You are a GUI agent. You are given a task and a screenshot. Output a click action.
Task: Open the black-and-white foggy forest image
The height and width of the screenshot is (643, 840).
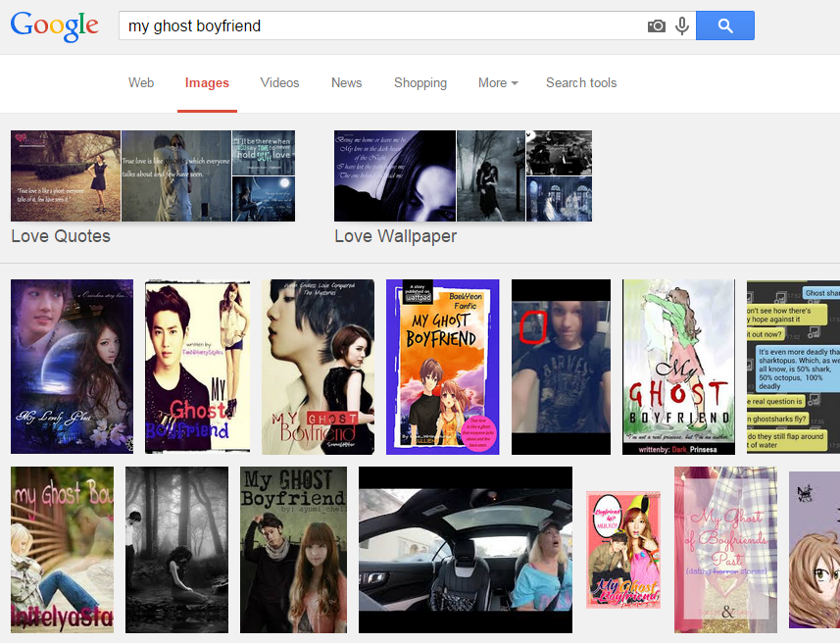point(176,550)
